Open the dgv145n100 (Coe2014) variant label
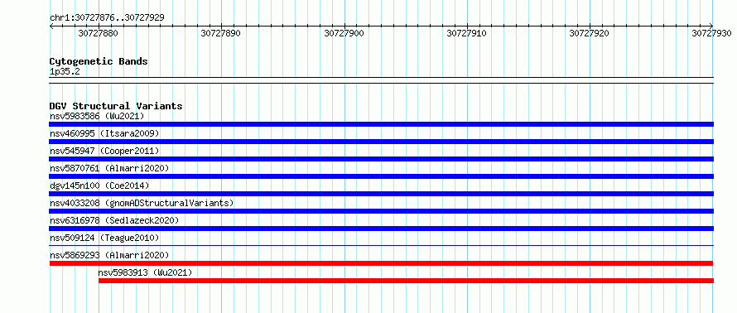This screenshot has height=313, width=737. tap(99, 185)
